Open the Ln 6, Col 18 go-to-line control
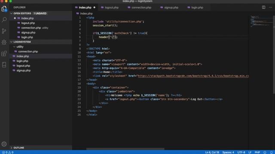Image resolution: width=275 pixels, height=154 pixels. (x=212, y=152)
